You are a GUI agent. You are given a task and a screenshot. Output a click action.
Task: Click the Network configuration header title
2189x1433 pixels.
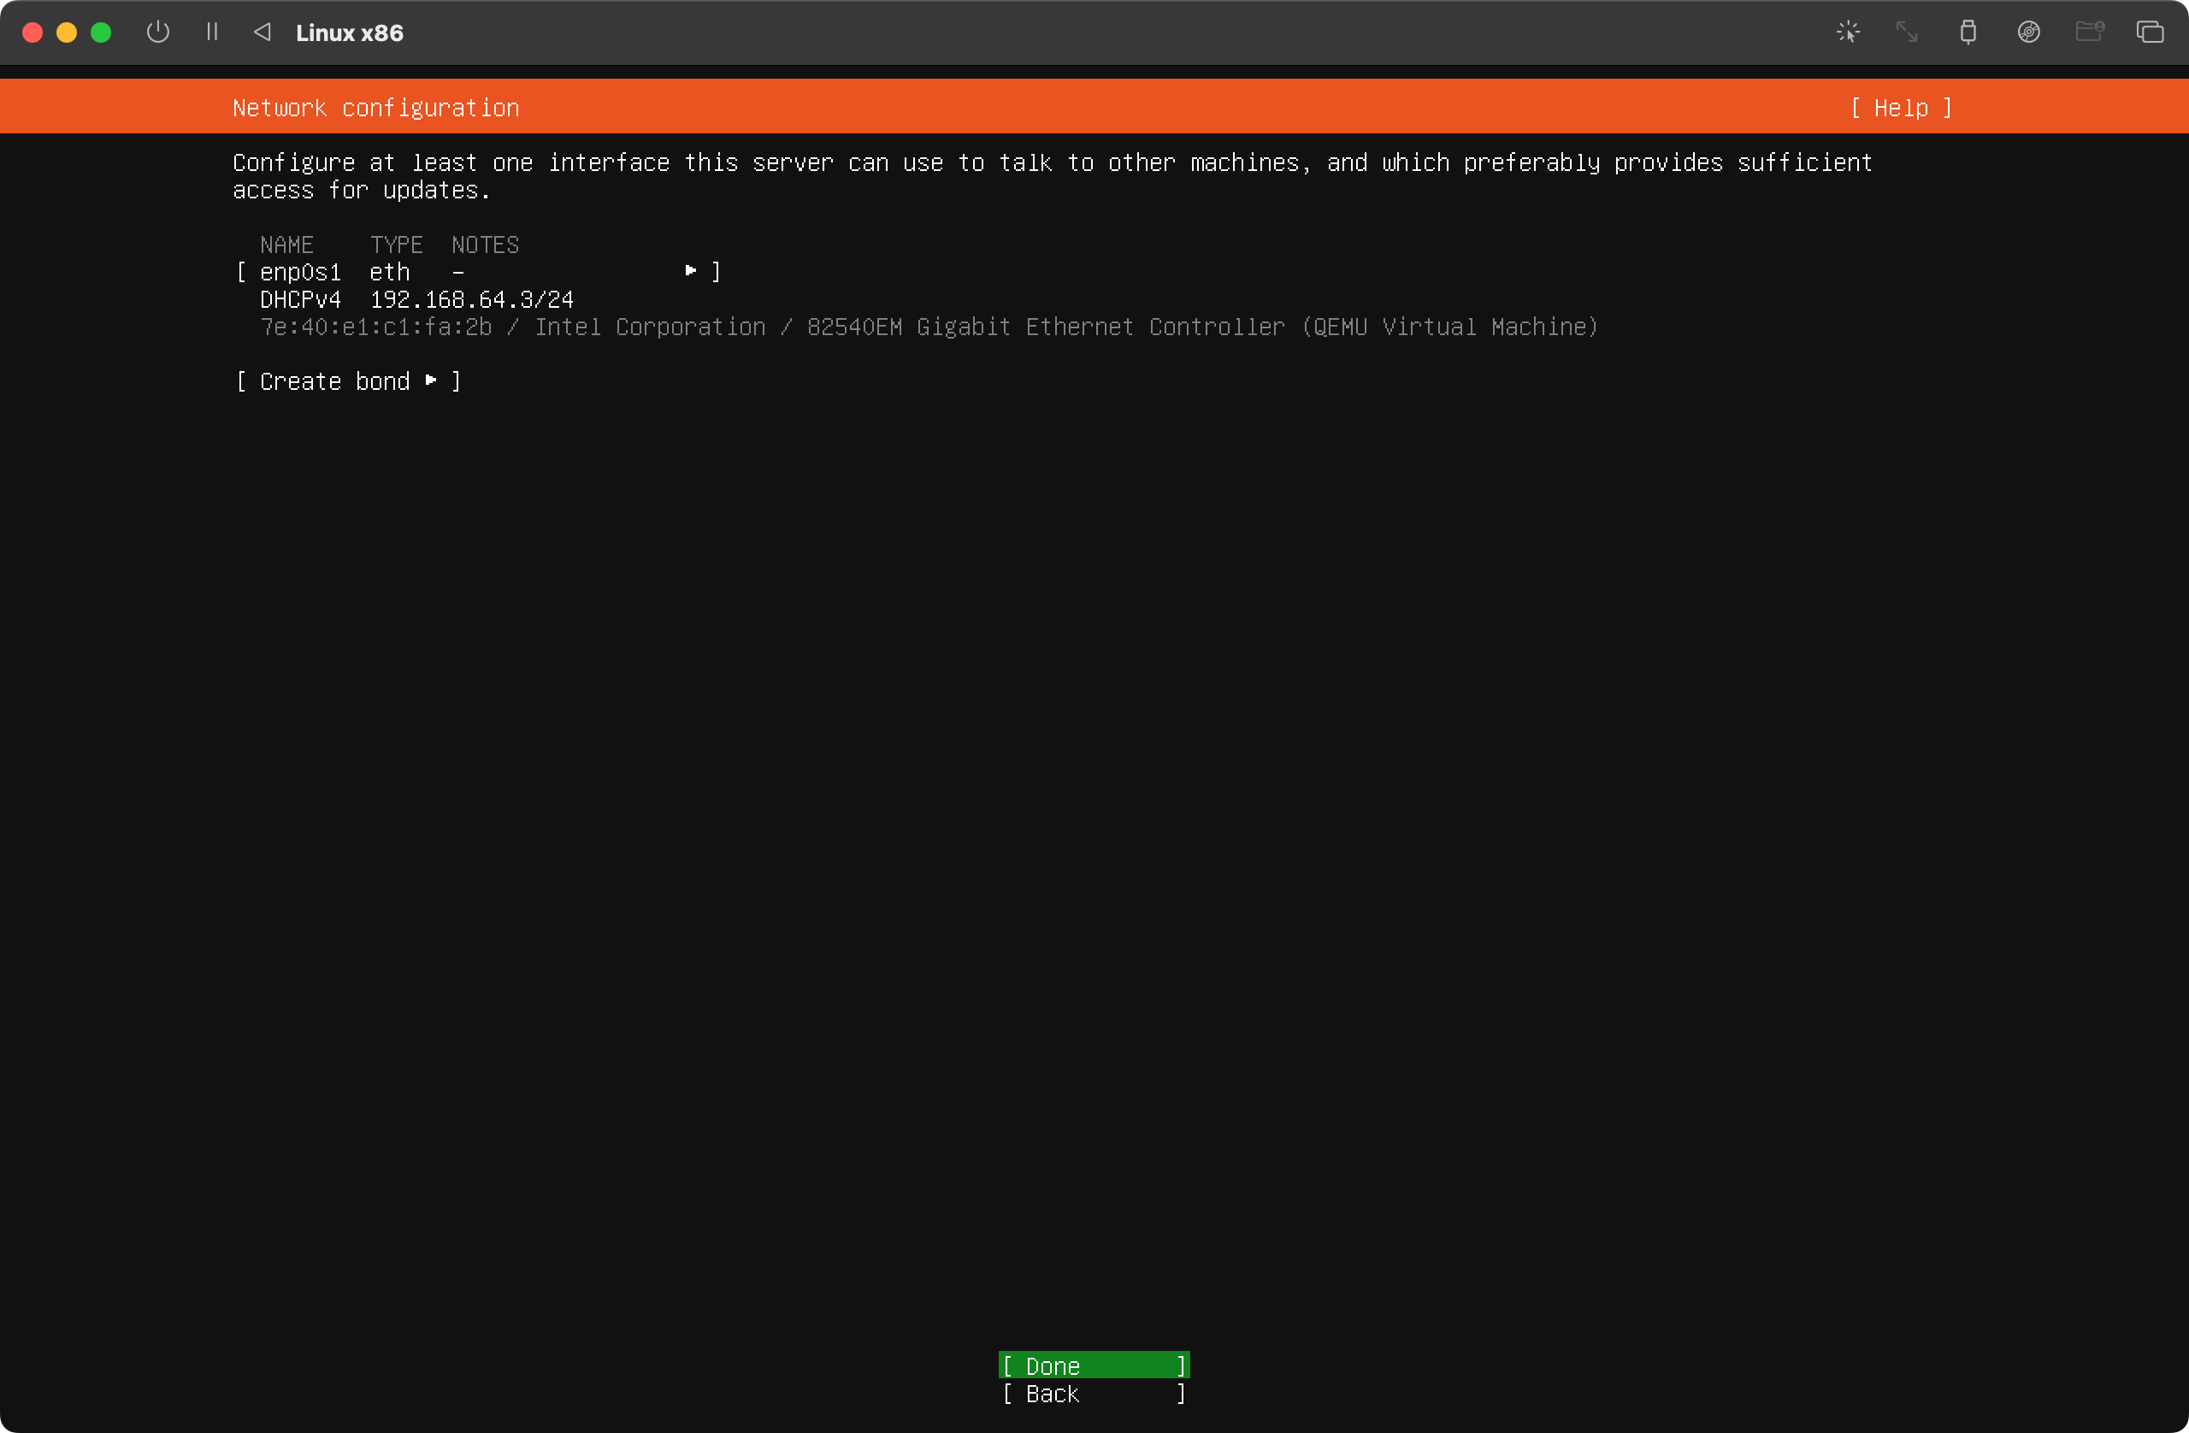(x=376, y=109)
